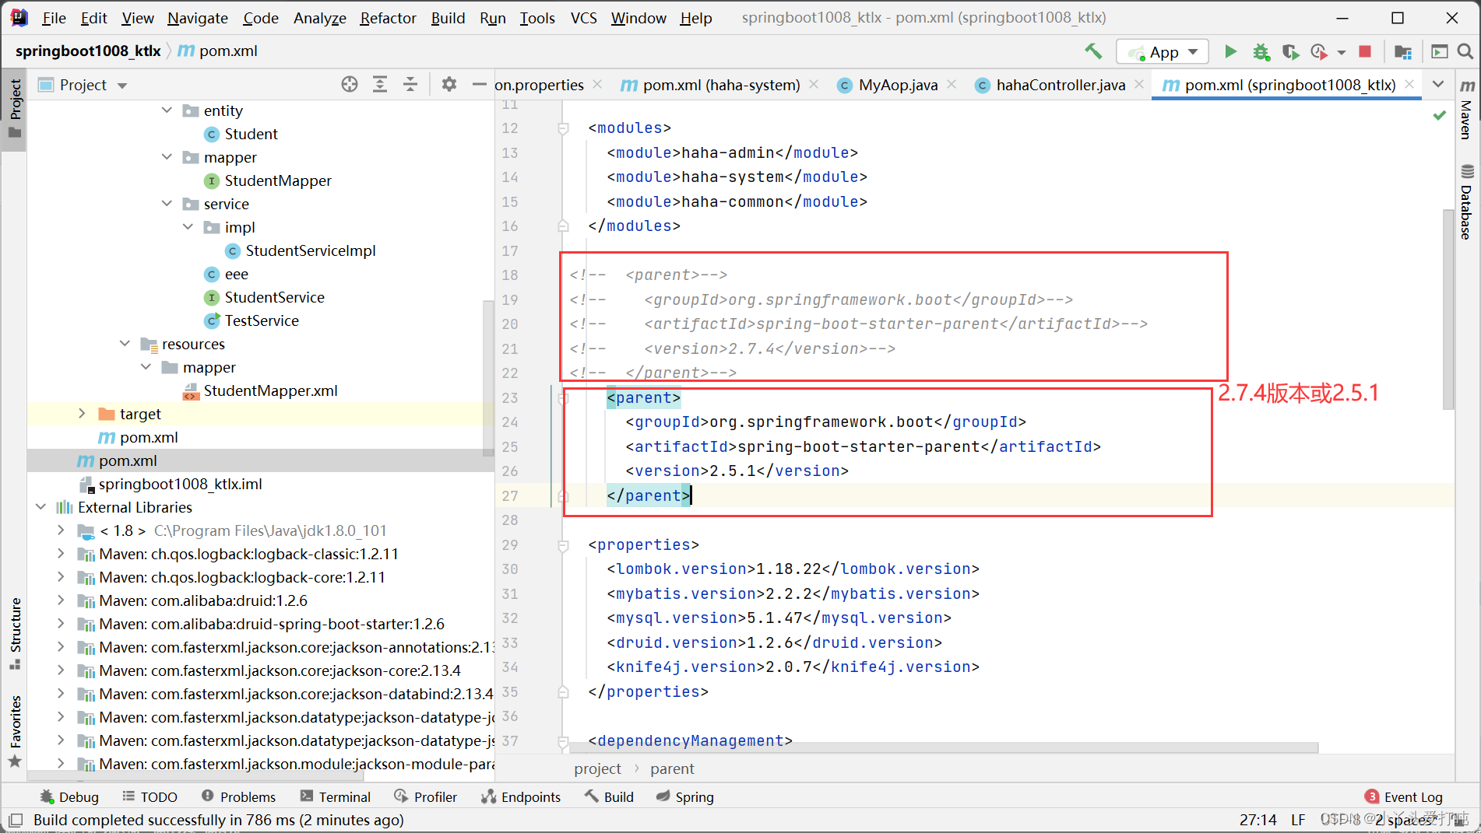
Task: Collapse External Libraries node
Action: [40, 507]
